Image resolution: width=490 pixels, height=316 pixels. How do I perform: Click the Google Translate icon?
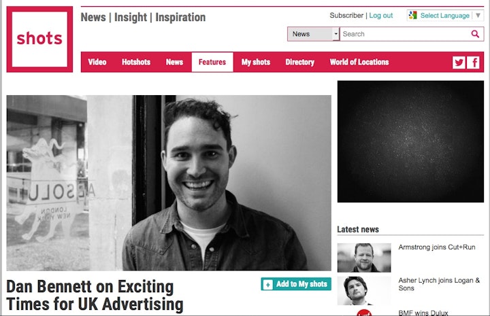coord(413,15)
